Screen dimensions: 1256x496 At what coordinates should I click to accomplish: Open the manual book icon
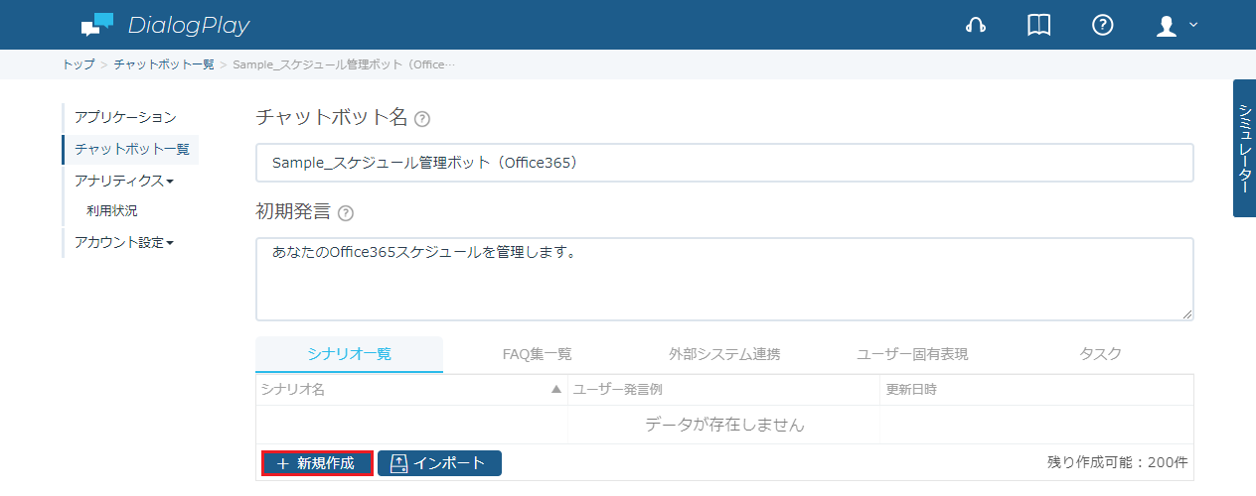1038,26
